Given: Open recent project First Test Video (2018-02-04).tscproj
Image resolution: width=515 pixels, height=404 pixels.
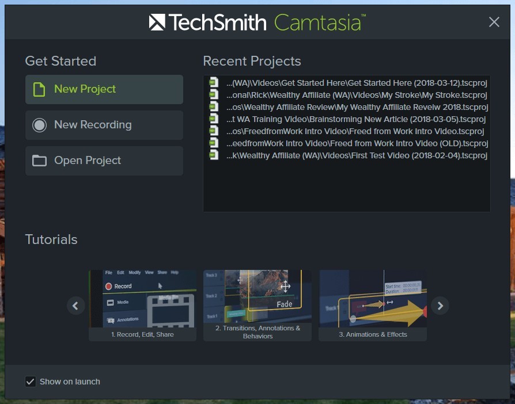Looking at the screenshot, I should 357,155.
